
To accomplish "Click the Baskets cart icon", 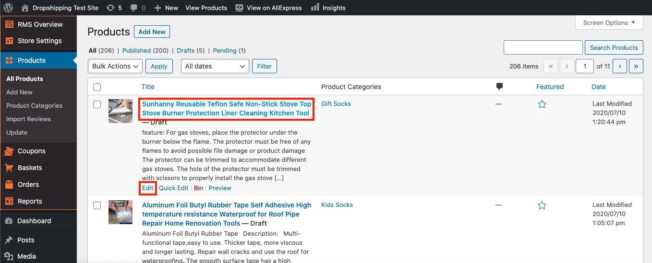I will tap(9, 168).
